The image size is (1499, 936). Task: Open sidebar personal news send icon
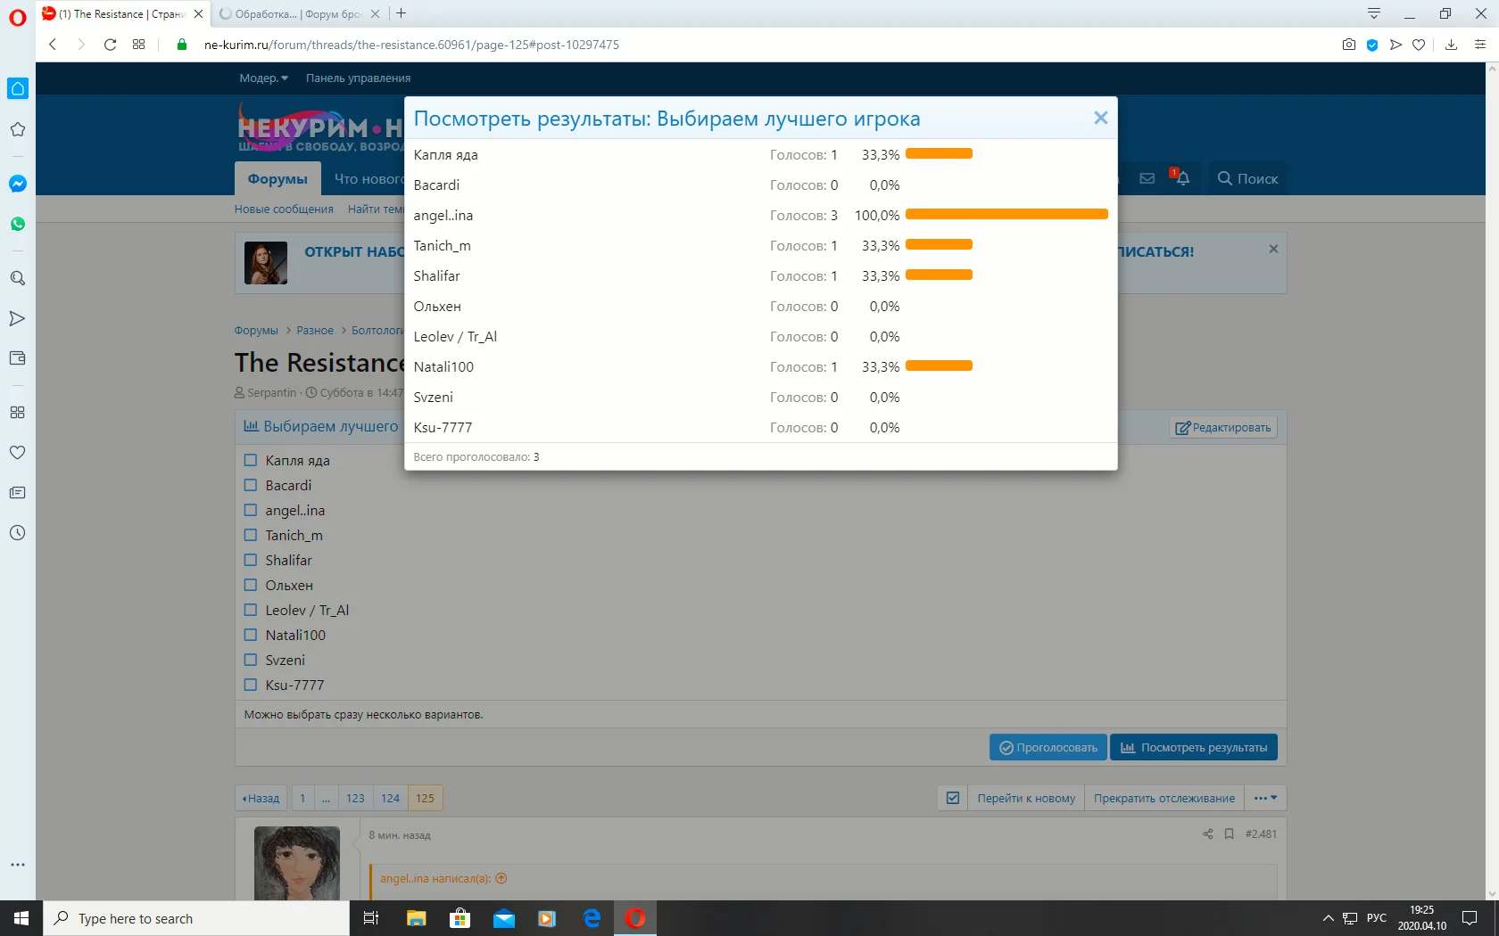coord(17,318)
